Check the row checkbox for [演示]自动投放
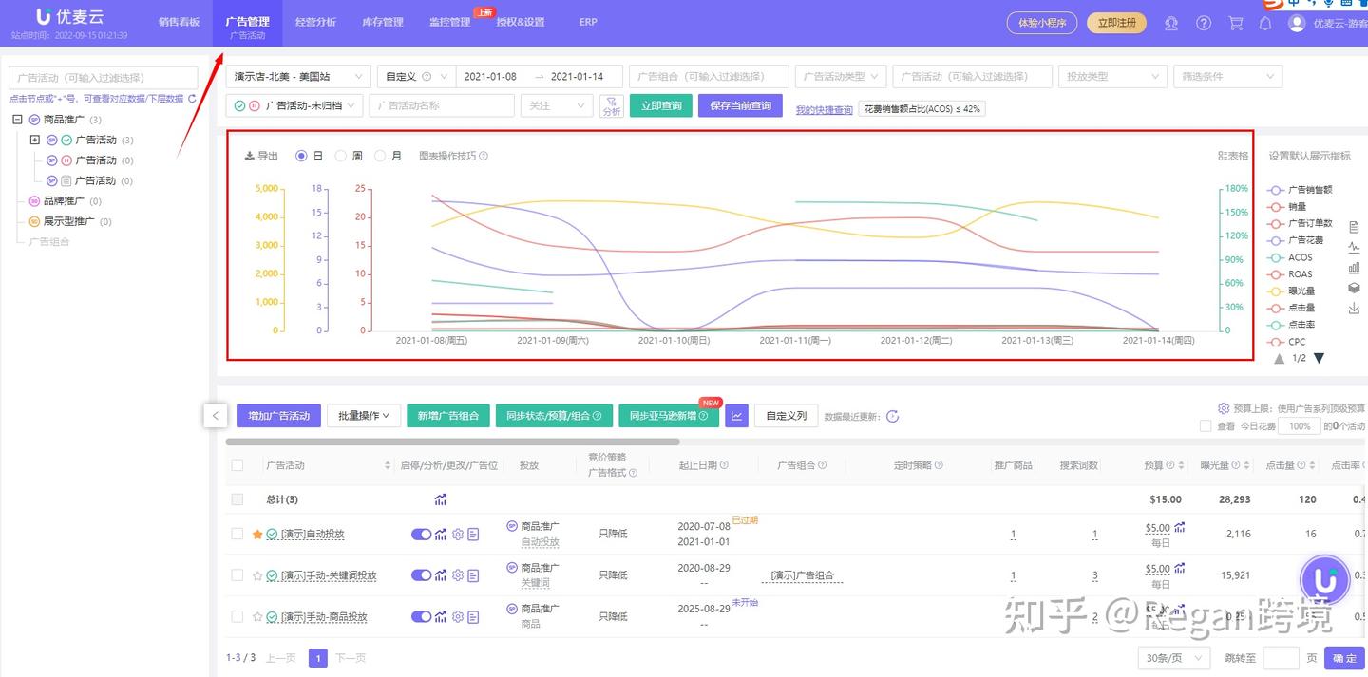Screen dimensions: 1368x677 [237, 535]
